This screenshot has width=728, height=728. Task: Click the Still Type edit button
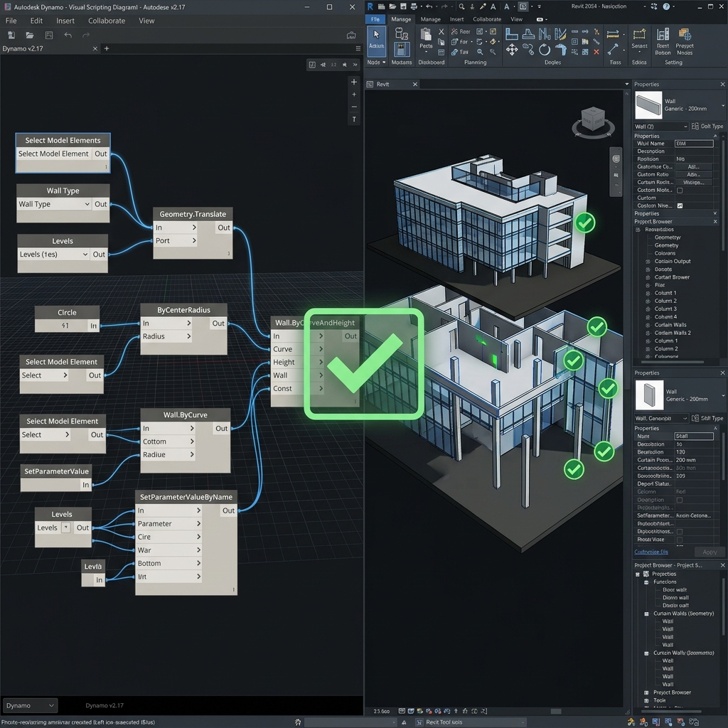(x=707, y=418)
